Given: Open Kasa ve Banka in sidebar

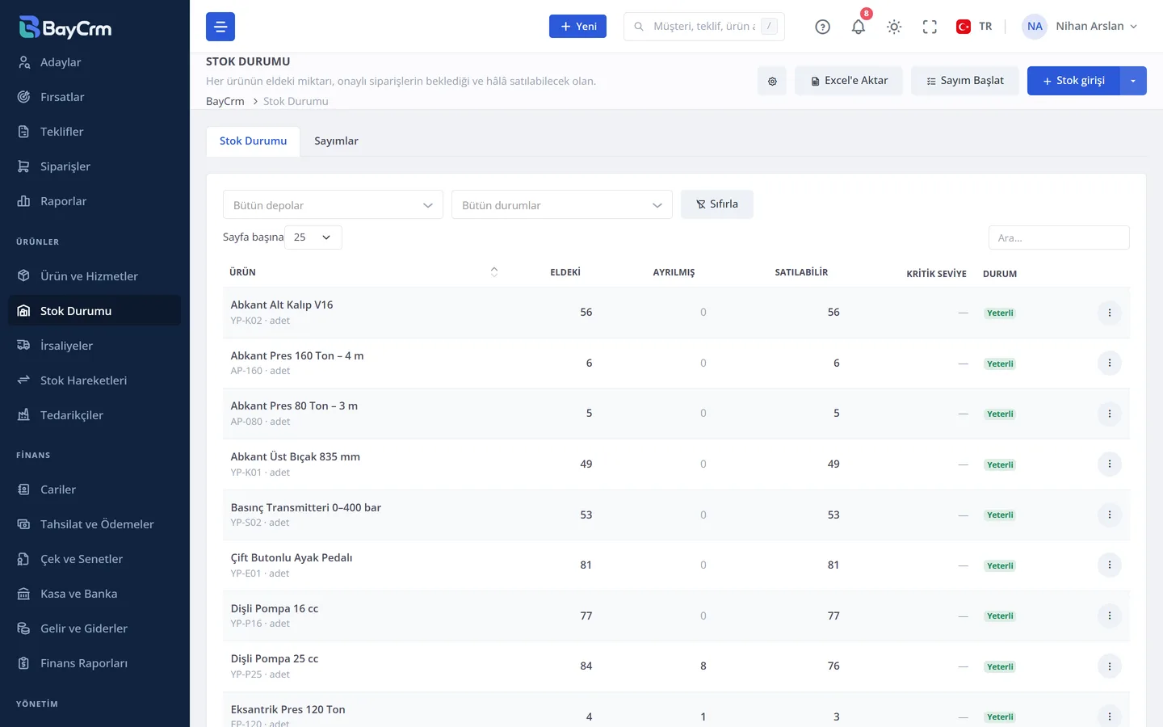Looking at the screenshot, I should tap(94, 594).
